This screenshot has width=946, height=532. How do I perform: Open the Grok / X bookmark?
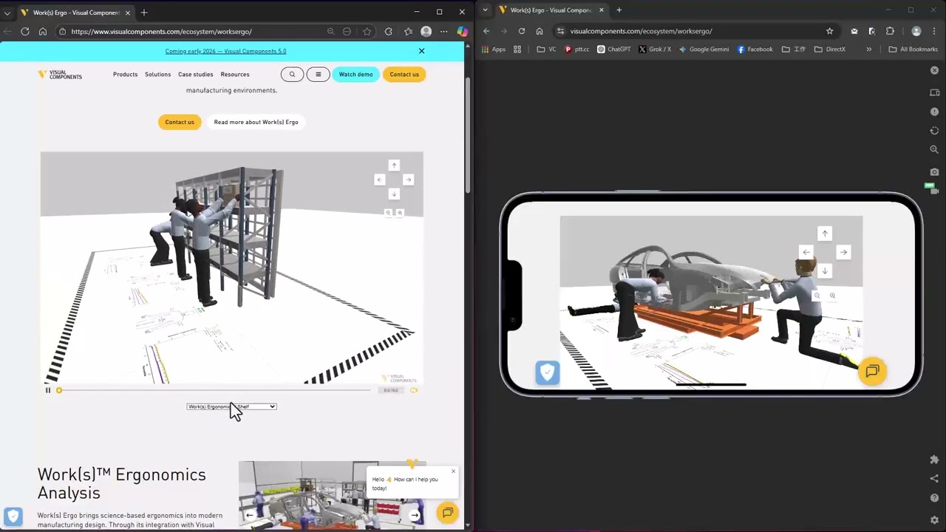point(655,50)
